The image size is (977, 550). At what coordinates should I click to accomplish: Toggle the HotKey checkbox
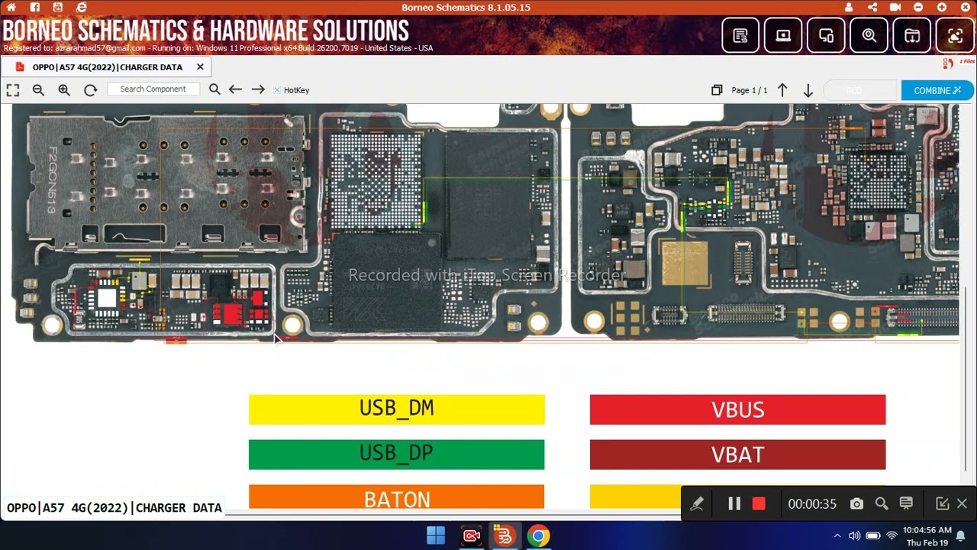[x=277, y=90]
